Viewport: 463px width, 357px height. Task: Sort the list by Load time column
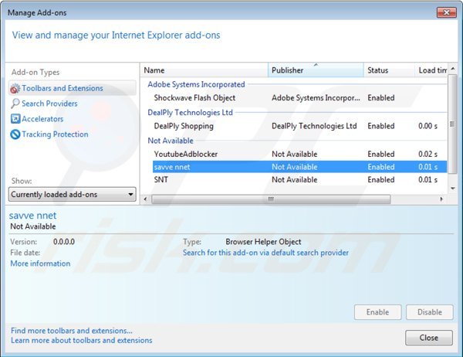point(431,70)
